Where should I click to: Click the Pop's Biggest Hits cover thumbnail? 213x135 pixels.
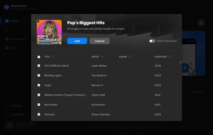coord(49,32)
